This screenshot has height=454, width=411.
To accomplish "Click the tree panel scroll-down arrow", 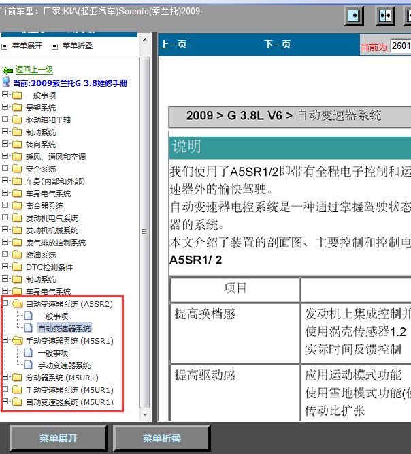I will tap(145, 415).
